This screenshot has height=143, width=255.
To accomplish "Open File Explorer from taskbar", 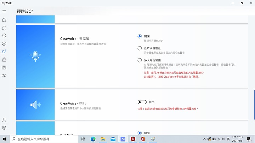I will 103,139.
